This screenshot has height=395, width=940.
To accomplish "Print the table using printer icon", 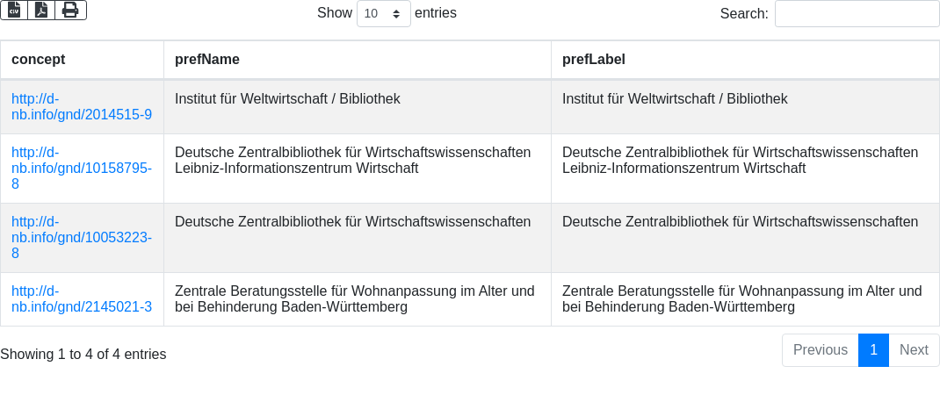I will (x=70, y=11).
